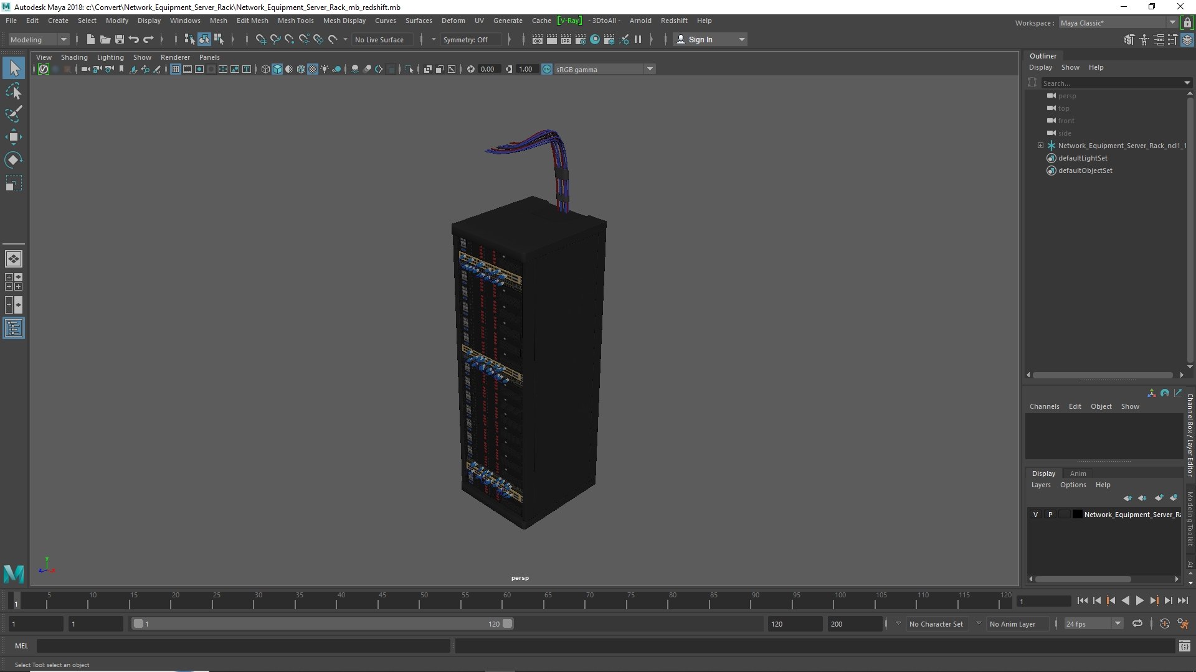Open the Script Editor
Screen dimensions: 1196x672
coord(1185,646)
